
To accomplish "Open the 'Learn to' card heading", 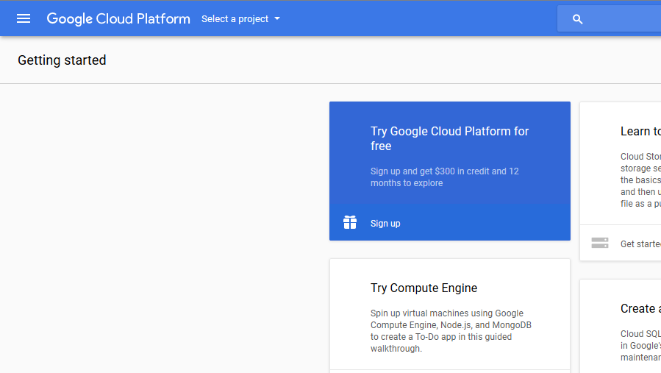I will pyautogui.click(x=640, y=131).
